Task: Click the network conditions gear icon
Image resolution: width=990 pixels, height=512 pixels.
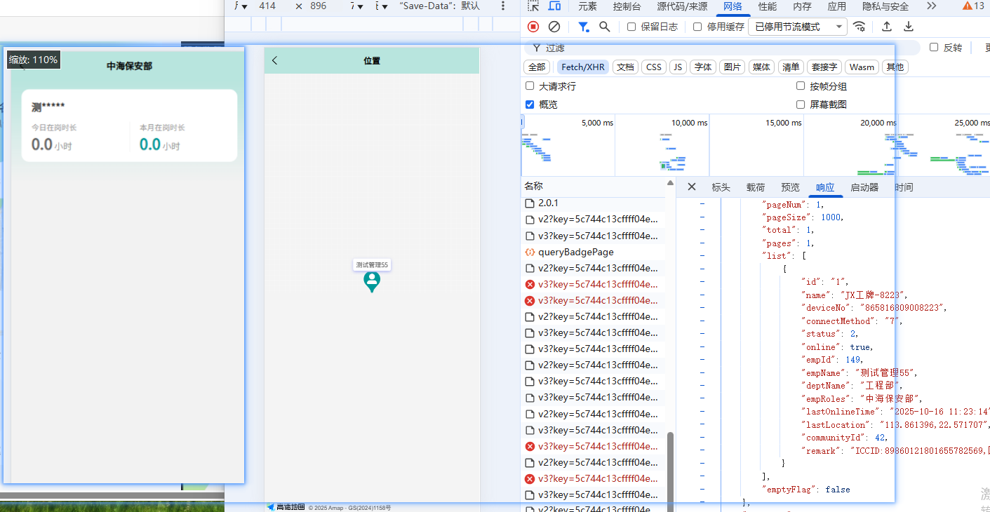Action: 859,26
